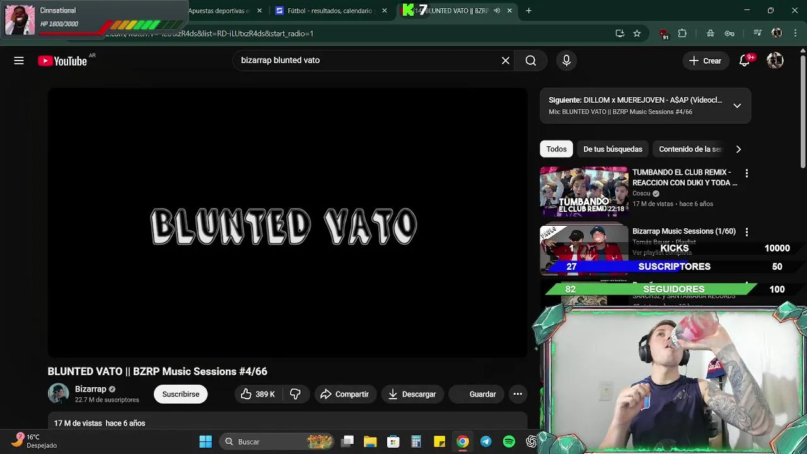Close the Fútbol resultados tab
Viewport: 807px width, 454px height.
point(385,11)
